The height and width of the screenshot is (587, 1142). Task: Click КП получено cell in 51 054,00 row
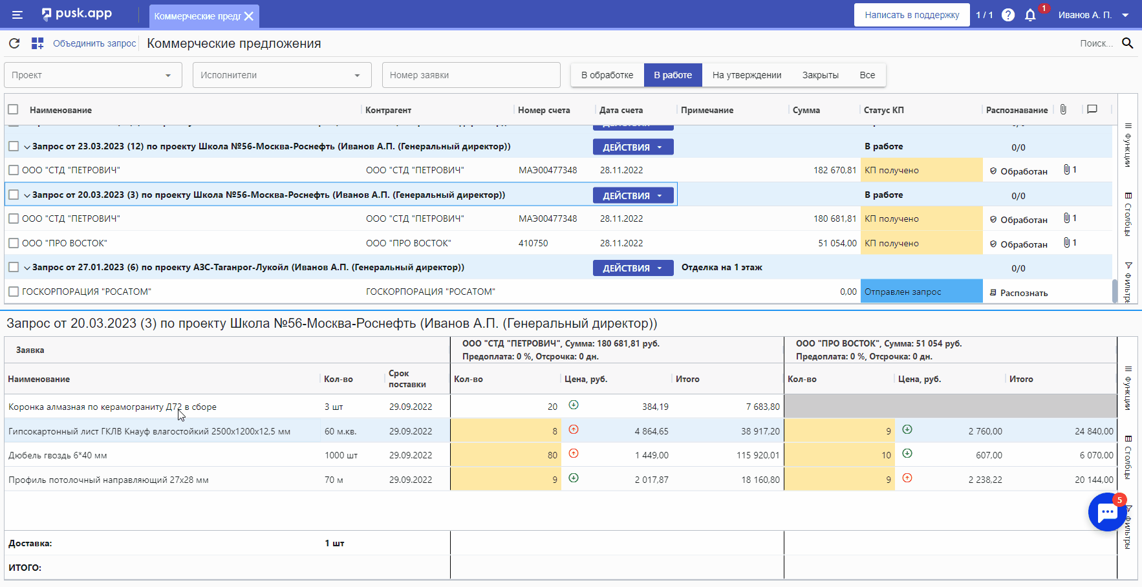[x=921, y=243]
